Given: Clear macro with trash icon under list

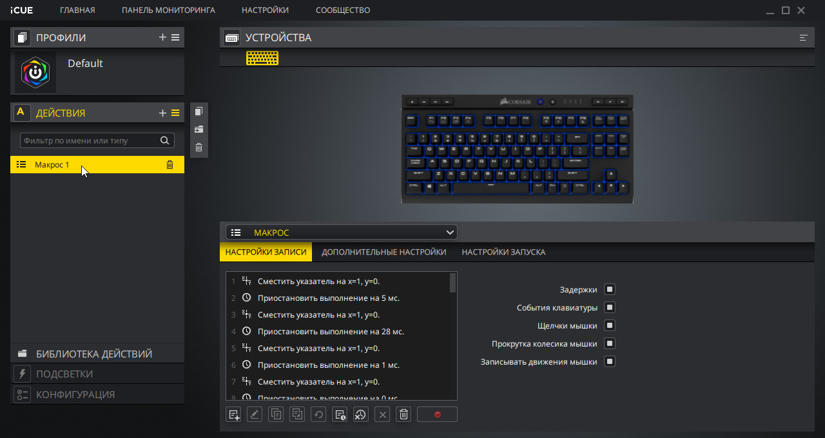Looking at the screenshot, I should click(x=403, y=414).
